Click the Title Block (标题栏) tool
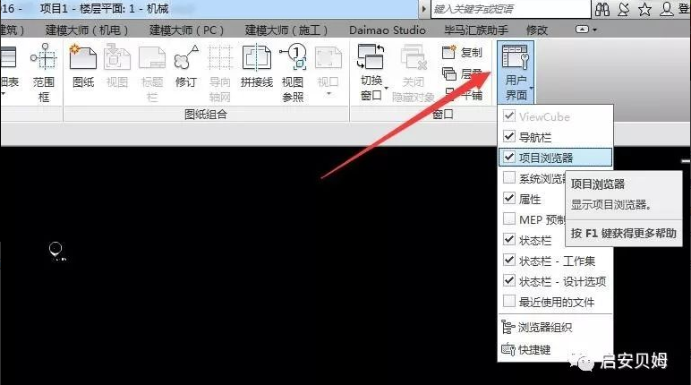Screen dimensions: 691x385 click(152, 73)
